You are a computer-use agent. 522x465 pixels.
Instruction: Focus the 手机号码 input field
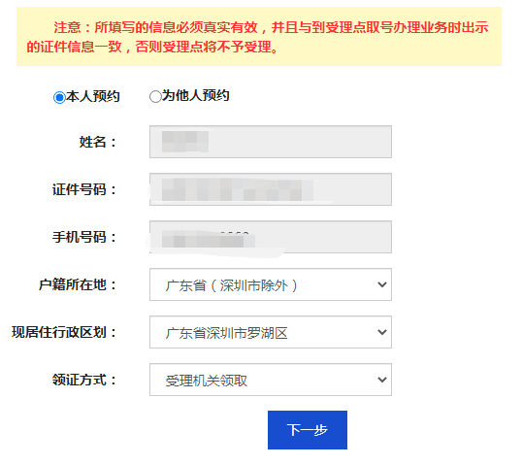point(271,237)
